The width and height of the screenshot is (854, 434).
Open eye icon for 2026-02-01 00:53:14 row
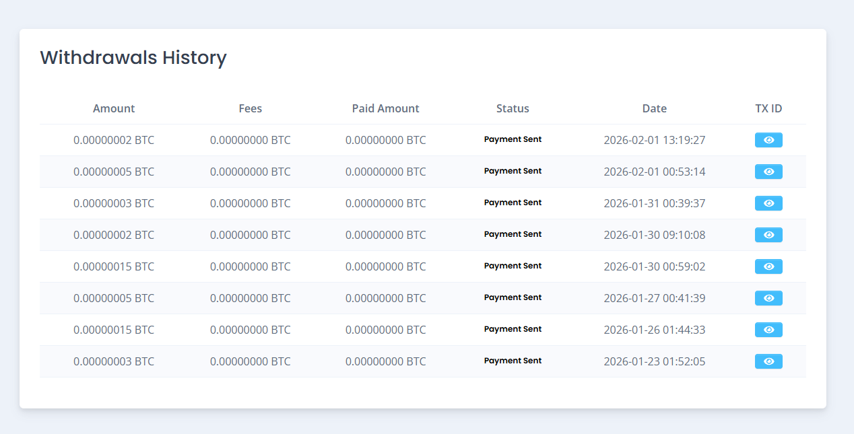tap(768, 172)
